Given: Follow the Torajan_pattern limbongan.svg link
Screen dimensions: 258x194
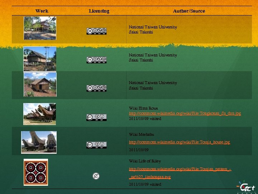Looking at the screenshot, I should (x=180, y=173).
